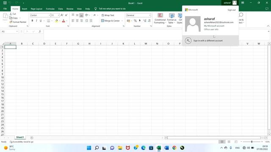Viewport: 271px width, 152px height.
Task: Align text left in the cell
Action: pyautogui.click(x=73, y=21)
